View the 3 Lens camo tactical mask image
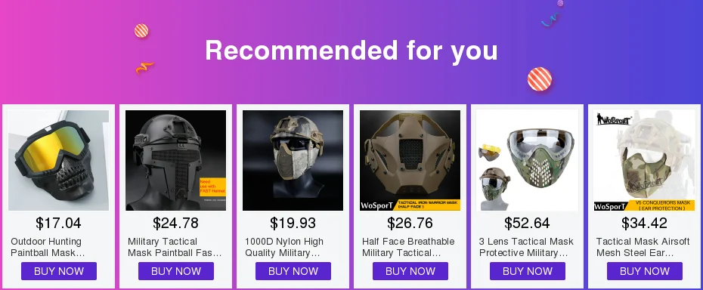Viewport: 703px width, 290px height. pos(528,160)
